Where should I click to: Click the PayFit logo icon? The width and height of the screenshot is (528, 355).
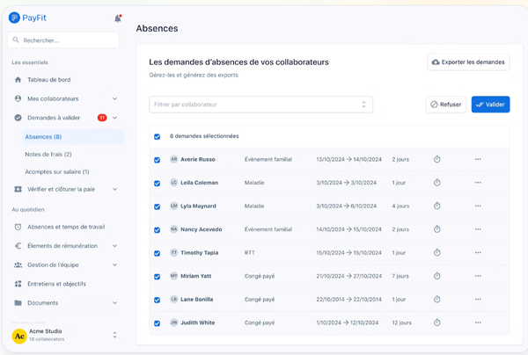(x=14, y=18)
